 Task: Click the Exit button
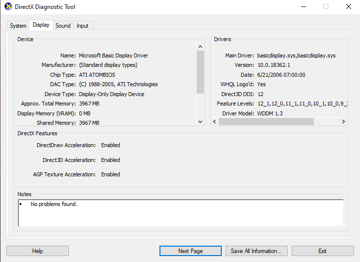pos(322,251)
